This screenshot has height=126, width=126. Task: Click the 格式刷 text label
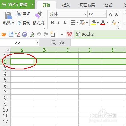point(38,23)
